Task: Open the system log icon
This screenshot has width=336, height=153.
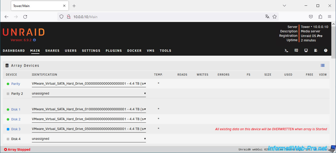Action: point(316,51)
